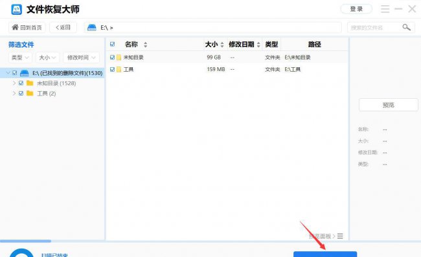The width and height of the screenshot is (421, 257).
Task: Click the scan progress bar
Action: (25, 242)
